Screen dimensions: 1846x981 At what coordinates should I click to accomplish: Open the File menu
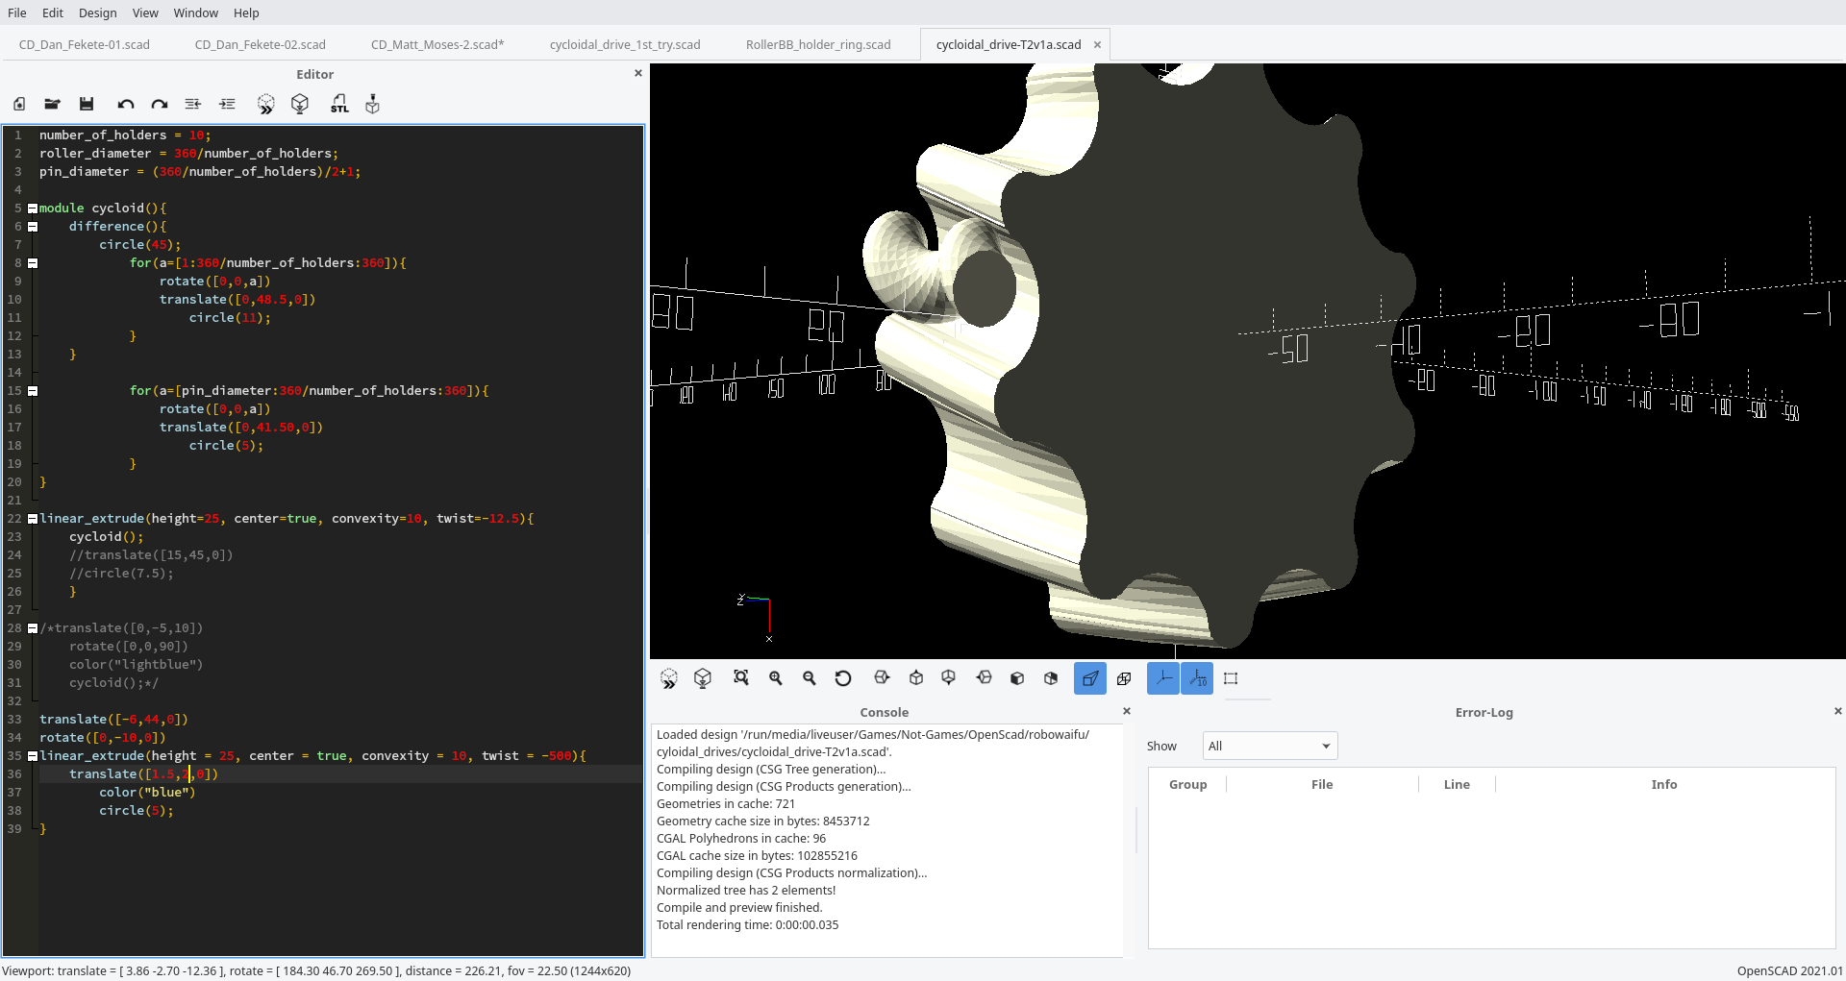(x=17, y=12)
